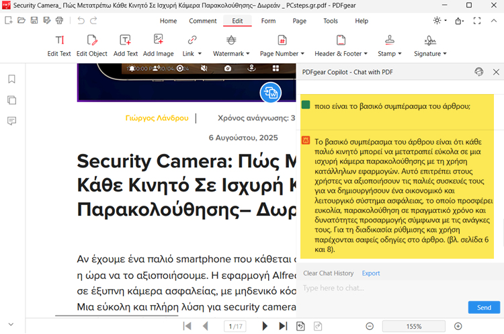Redo the last action
Image resolution: width=504 pixels, height=334 pixels.
tap(93, 21)
